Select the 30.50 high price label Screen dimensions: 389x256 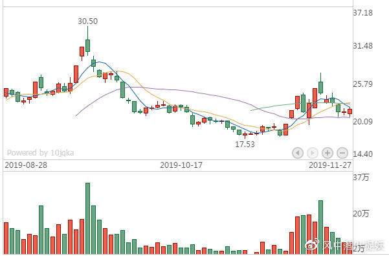coord(88,21)
